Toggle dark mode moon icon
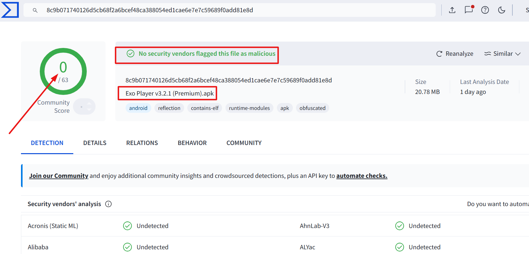This screenshot has height=254, width=529. pos(501,10)
